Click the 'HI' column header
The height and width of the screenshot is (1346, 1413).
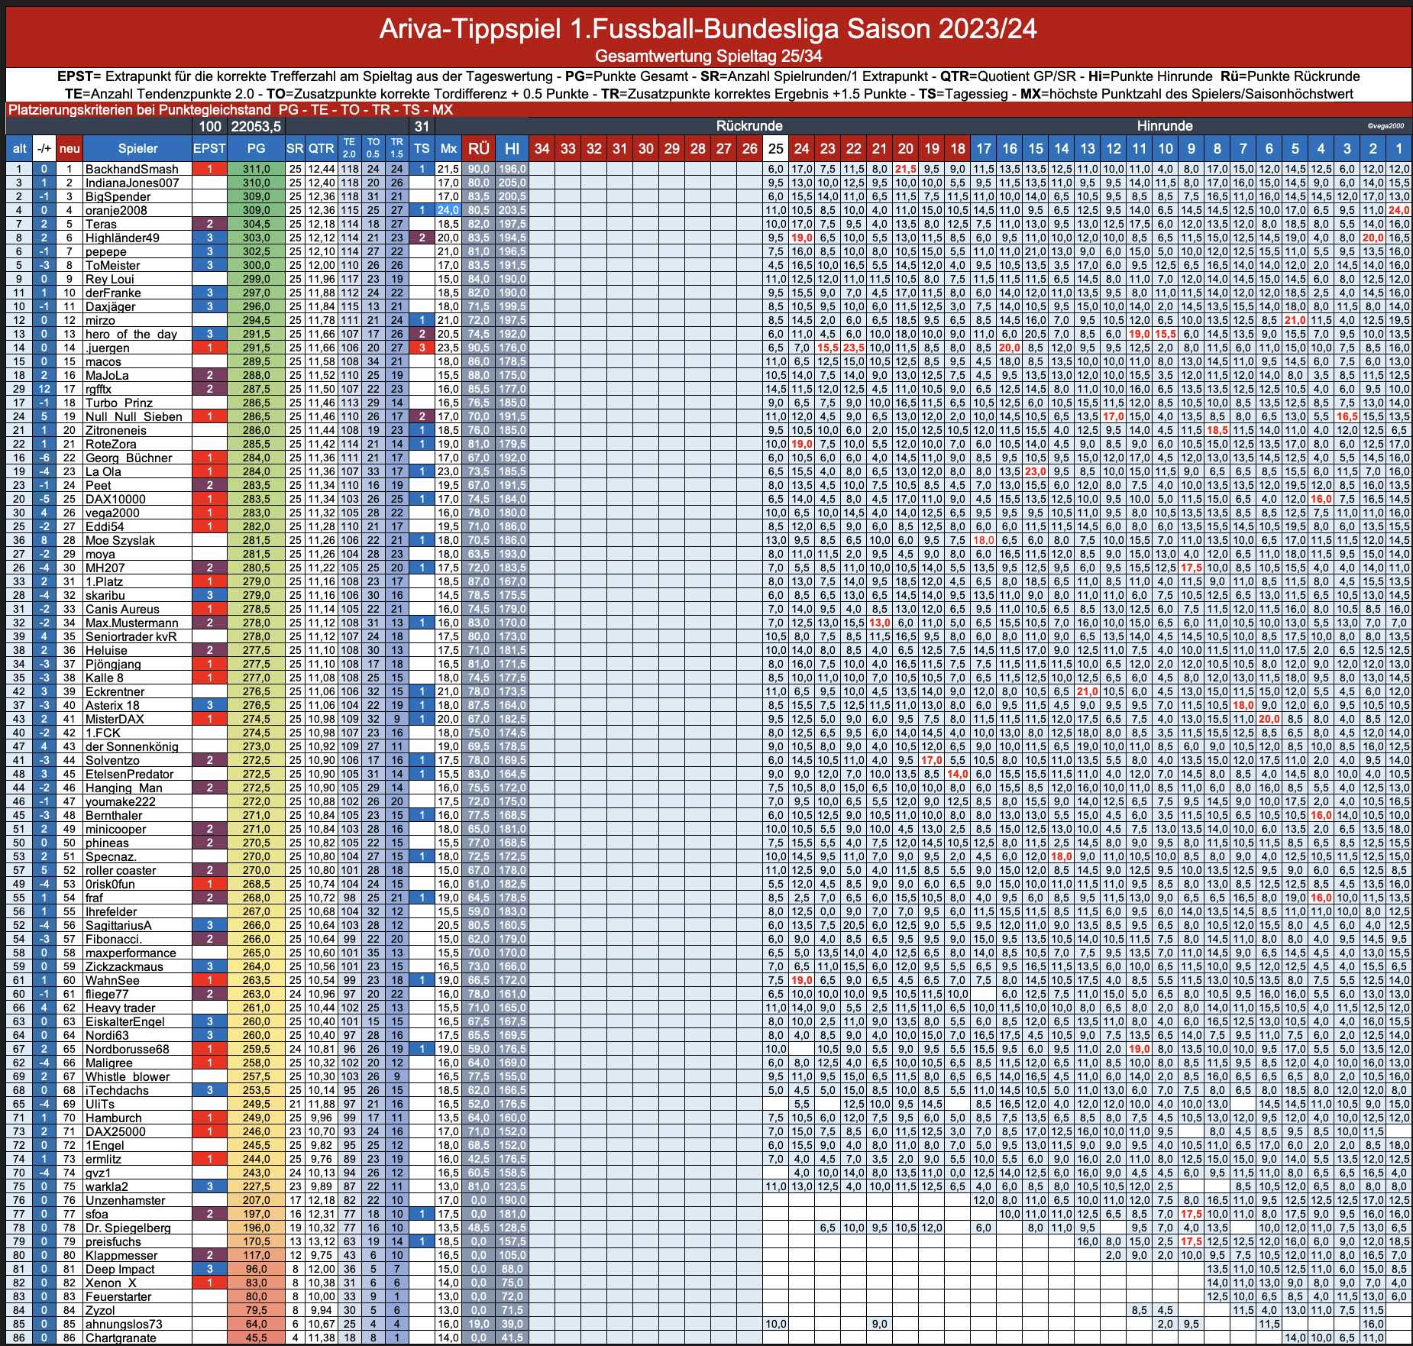[x=512, y=149]
